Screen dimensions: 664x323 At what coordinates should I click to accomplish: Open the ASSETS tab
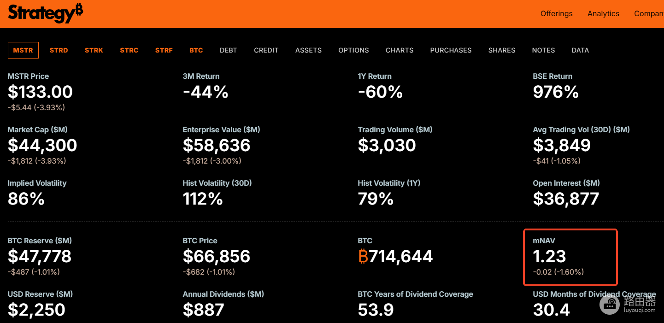point(309,50)
